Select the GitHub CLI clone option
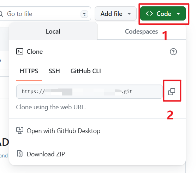 click(x=86, y=71)
